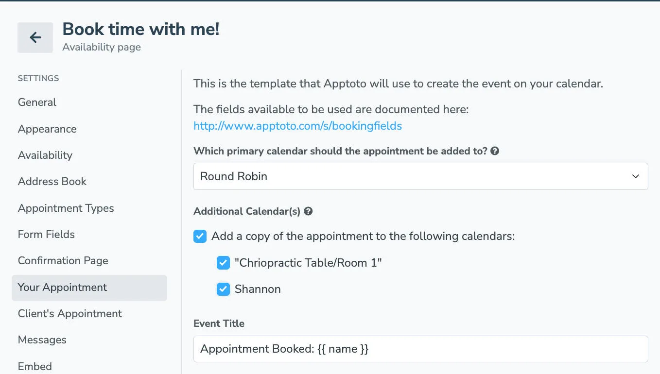Disable adding appointment copies to calendars
Screen dimensions: 660x374
[x=200, y=237]
